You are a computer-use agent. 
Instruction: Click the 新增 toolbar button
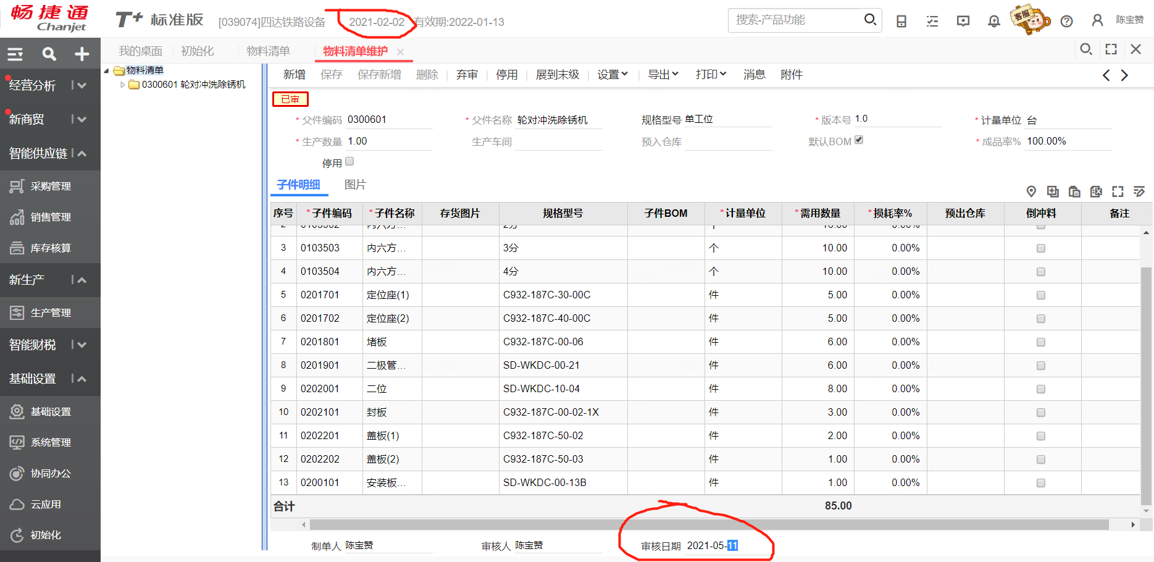pos(295,75)
